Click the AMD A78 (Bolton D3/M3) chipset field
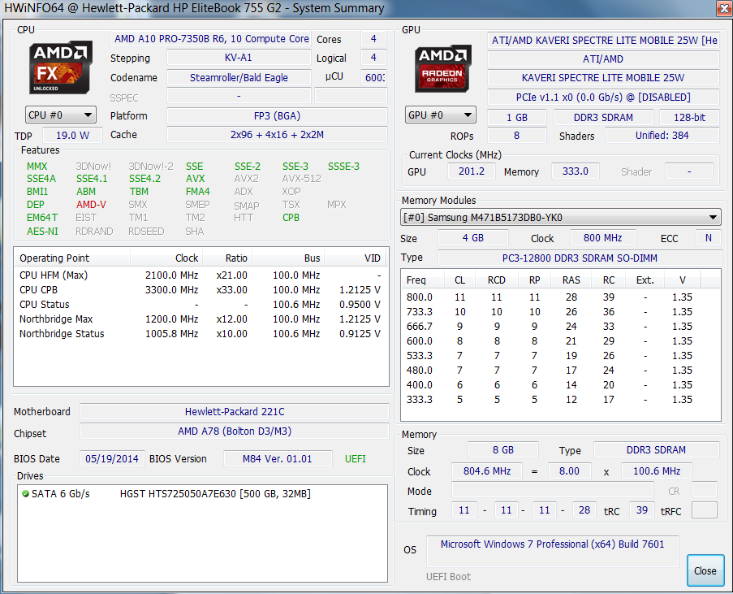 point(235,431)
